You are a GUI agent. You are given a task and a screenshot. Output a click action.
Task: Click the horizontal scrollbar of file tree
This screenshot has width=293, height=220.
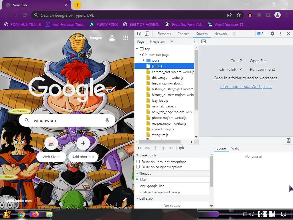pos(160,142)
